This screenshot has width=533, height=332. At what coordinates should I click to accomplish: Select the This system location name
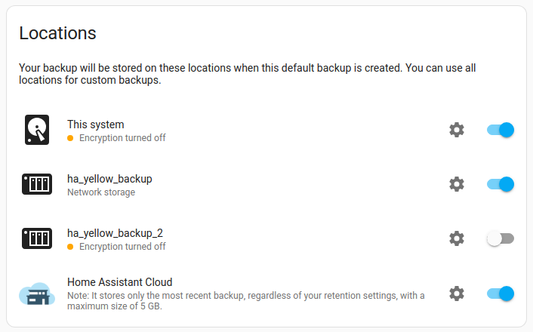(96, 124)
